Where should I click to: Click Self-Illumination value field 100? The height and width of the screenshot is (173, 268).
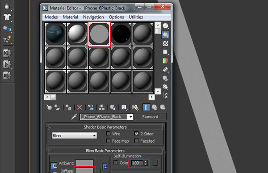[138, 163]
